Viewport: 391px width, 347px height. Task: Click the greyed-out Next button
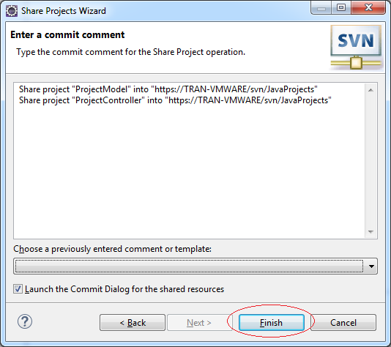[x=198, y=323]
